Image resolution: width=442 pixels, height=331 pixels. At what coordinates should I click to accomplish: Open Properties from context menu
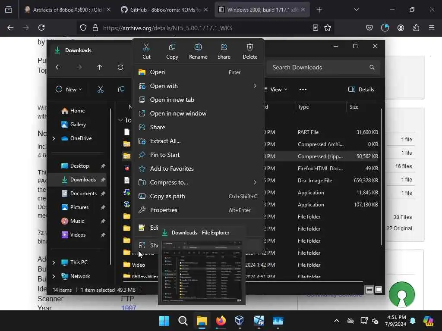(199, 210)
